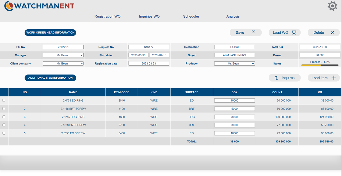Open the Producer dropdown
Screen dimensions: 342x176
click(234, 63)
